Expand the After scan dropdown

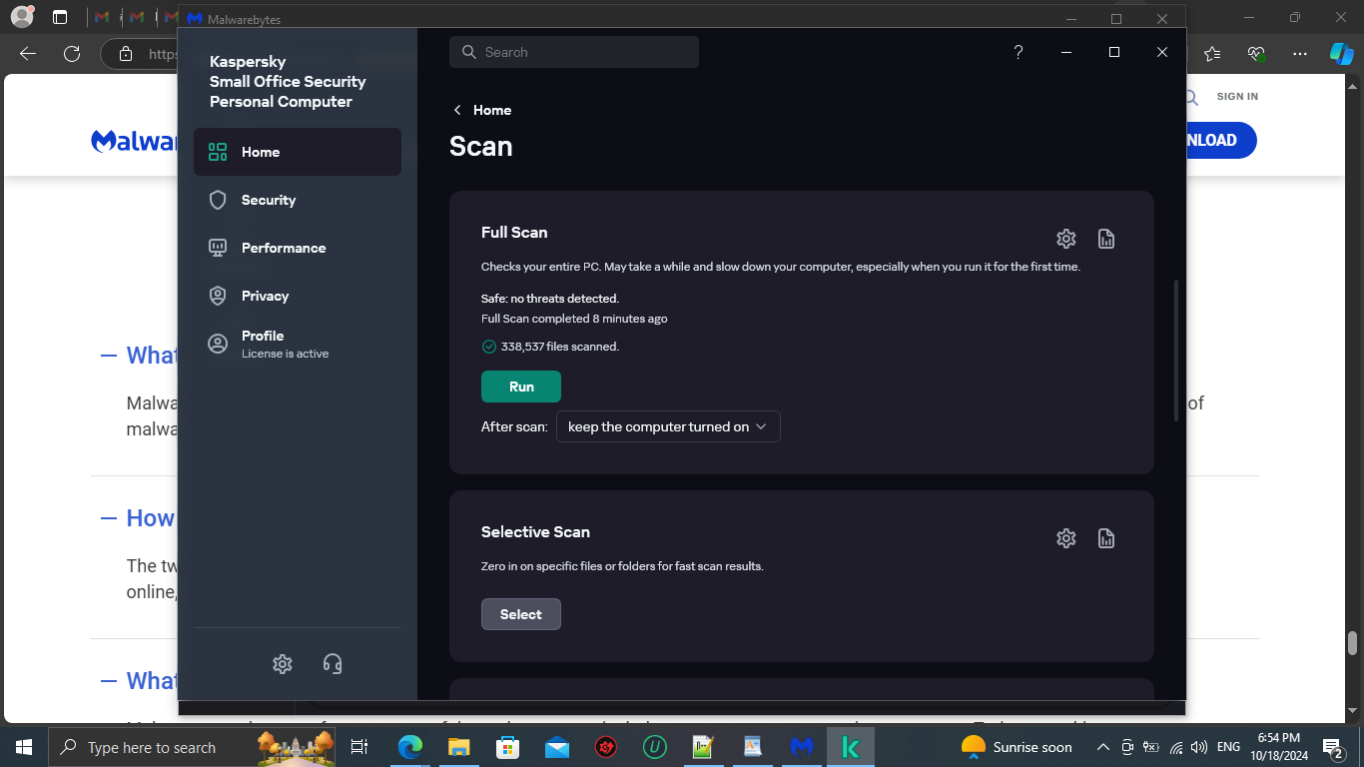(668, 426)
